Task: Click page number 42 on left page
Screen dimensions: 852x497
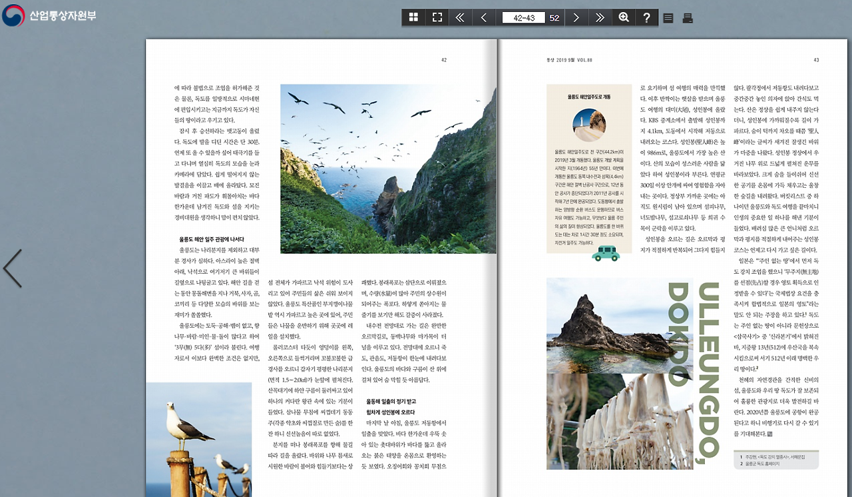Action: tap(444, 60)
